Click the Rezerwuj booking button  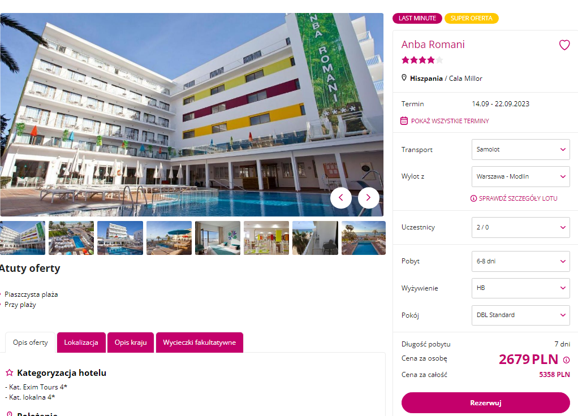[x=485, y=403]
